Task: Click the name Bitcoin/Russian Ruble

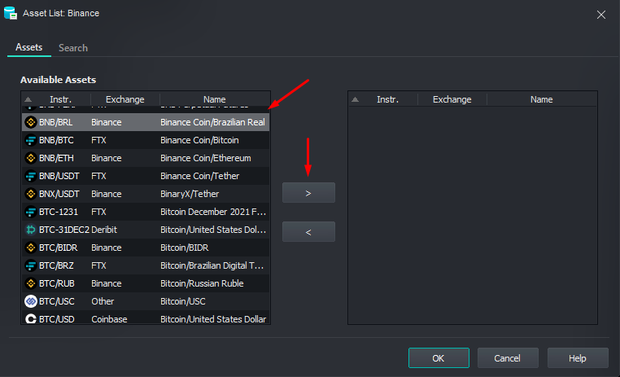Action: (202, 283)
